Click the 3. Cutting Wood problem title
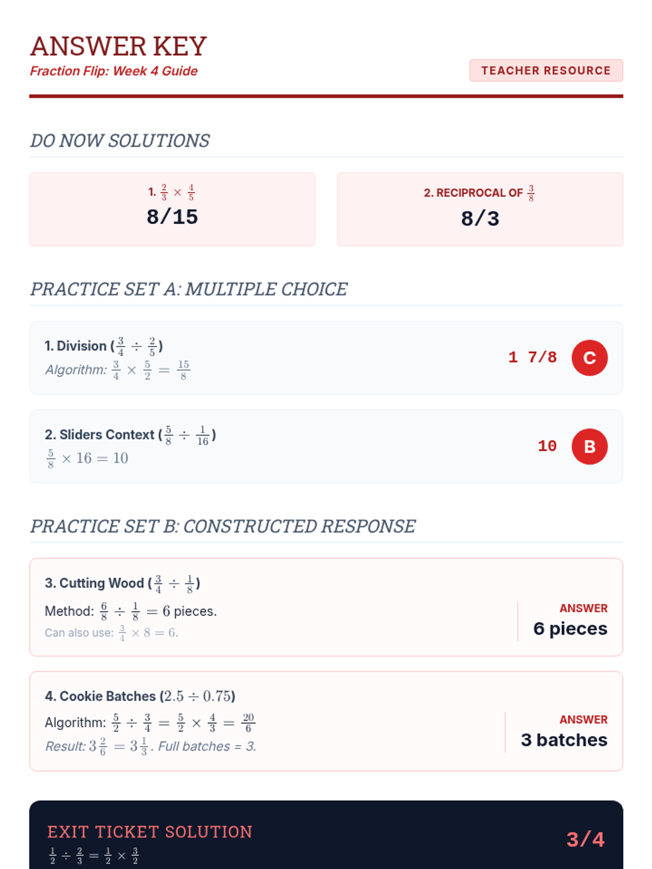 tap(122, 583)
